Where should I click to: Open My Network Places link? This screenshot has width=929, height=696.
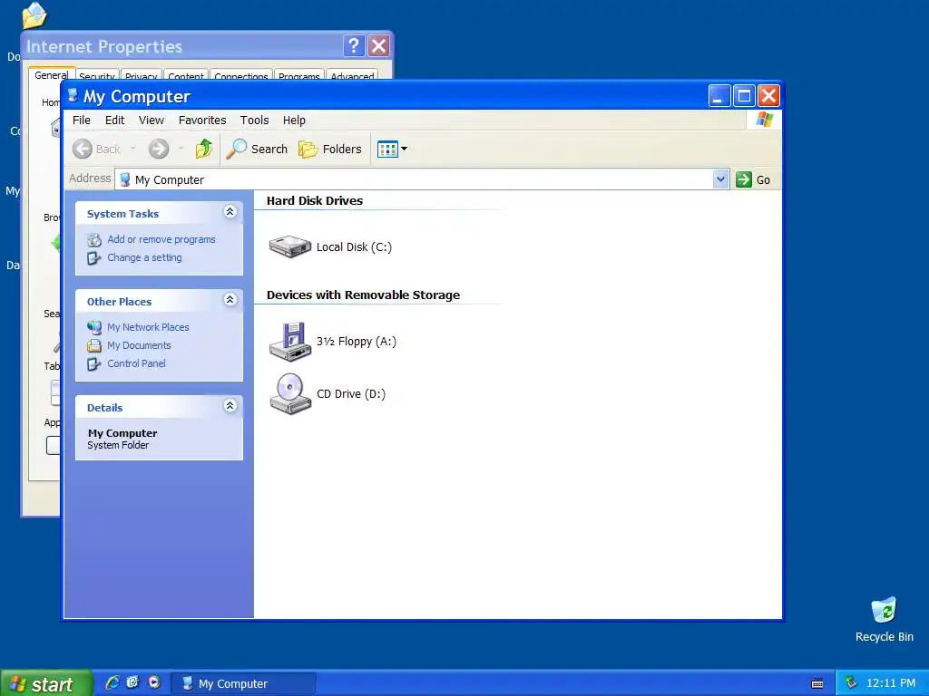coord(148,326)
